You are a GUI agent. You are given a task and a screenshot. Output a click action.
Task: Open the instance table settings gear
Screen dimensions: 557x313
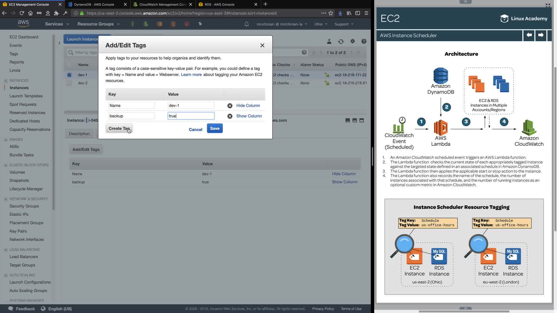pyautogui.click(x=352, y=41)
